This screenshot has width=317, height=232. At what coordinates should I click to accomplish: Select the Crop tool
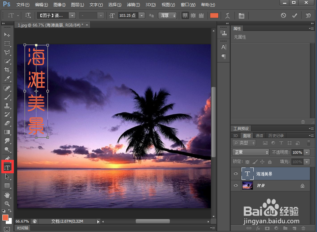click(x=7, y=70)
